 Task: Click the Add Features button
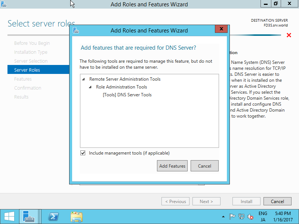point(172,166)
